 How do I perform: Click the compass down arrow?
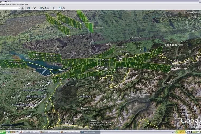(193, 27)
